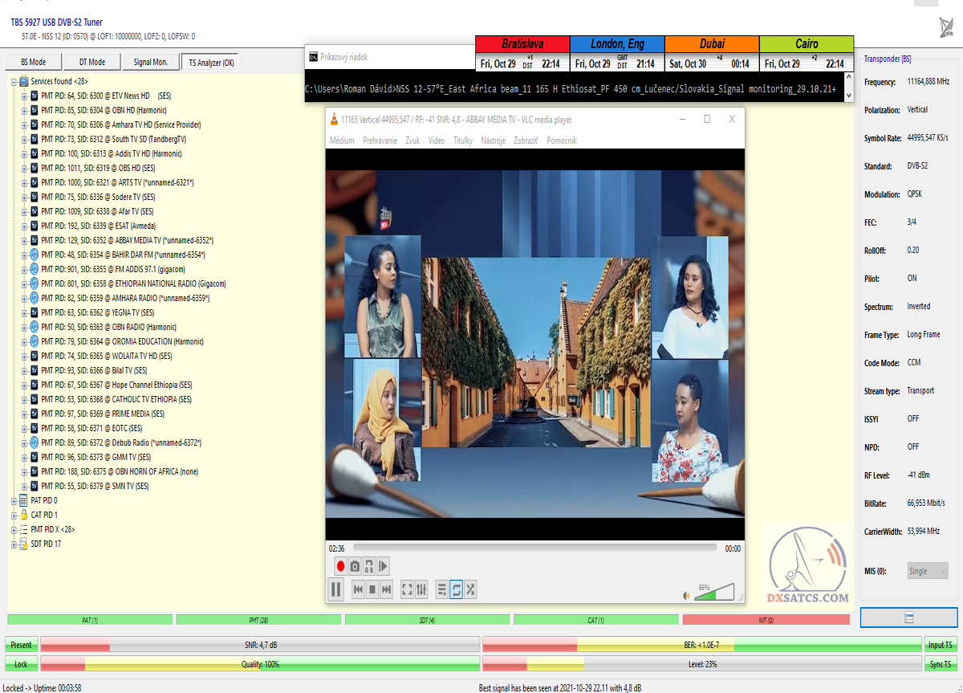Click the A-B loop icon
963x693 pixels.
(x=369, y=566)
